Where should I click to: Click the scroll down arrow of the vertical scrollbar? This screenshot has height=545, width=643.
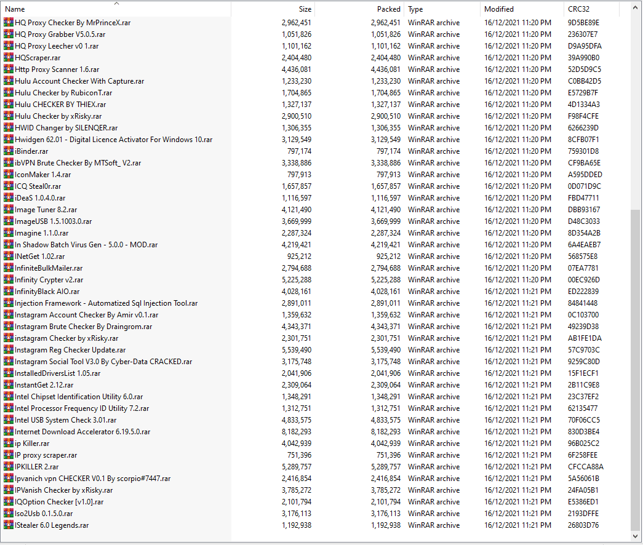[x=636, y=536]
